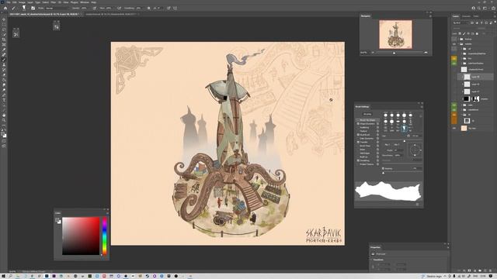
Task: Select the Eraser tool
Action: 4,75
